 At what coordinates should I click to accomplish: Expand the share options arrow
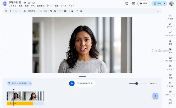click(x=165, y=3)
